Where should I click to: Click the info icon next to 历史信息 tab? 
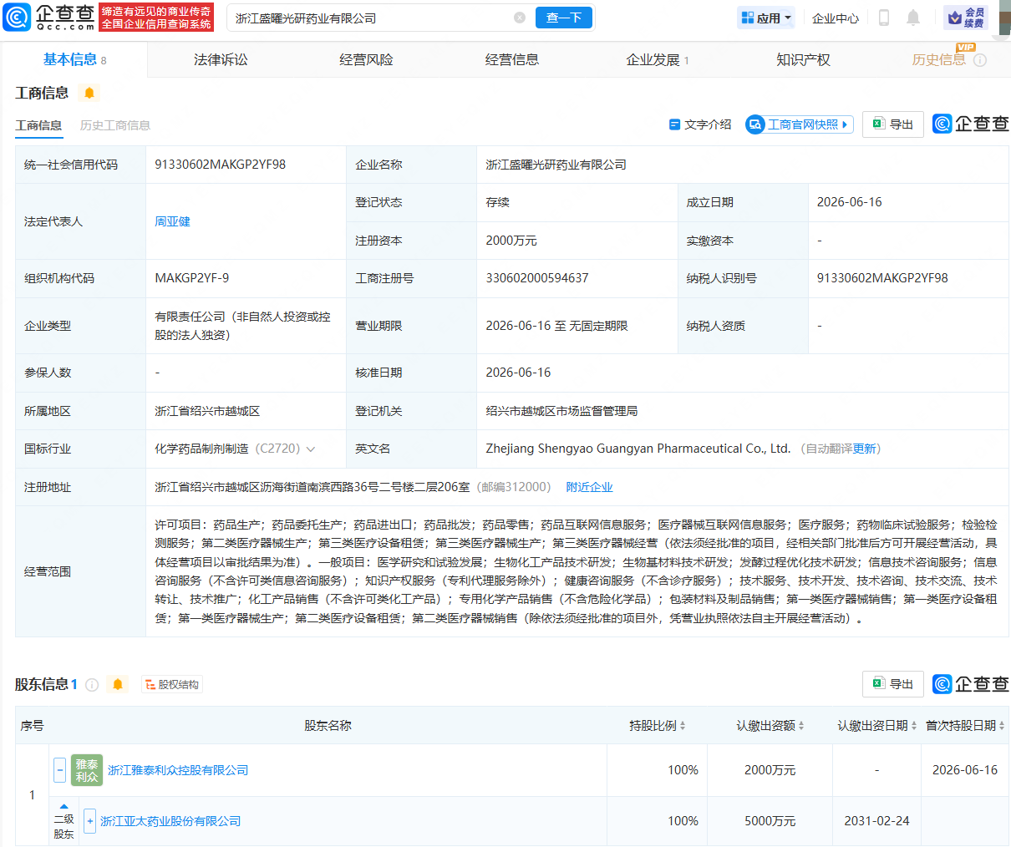[x=980, y=60]
